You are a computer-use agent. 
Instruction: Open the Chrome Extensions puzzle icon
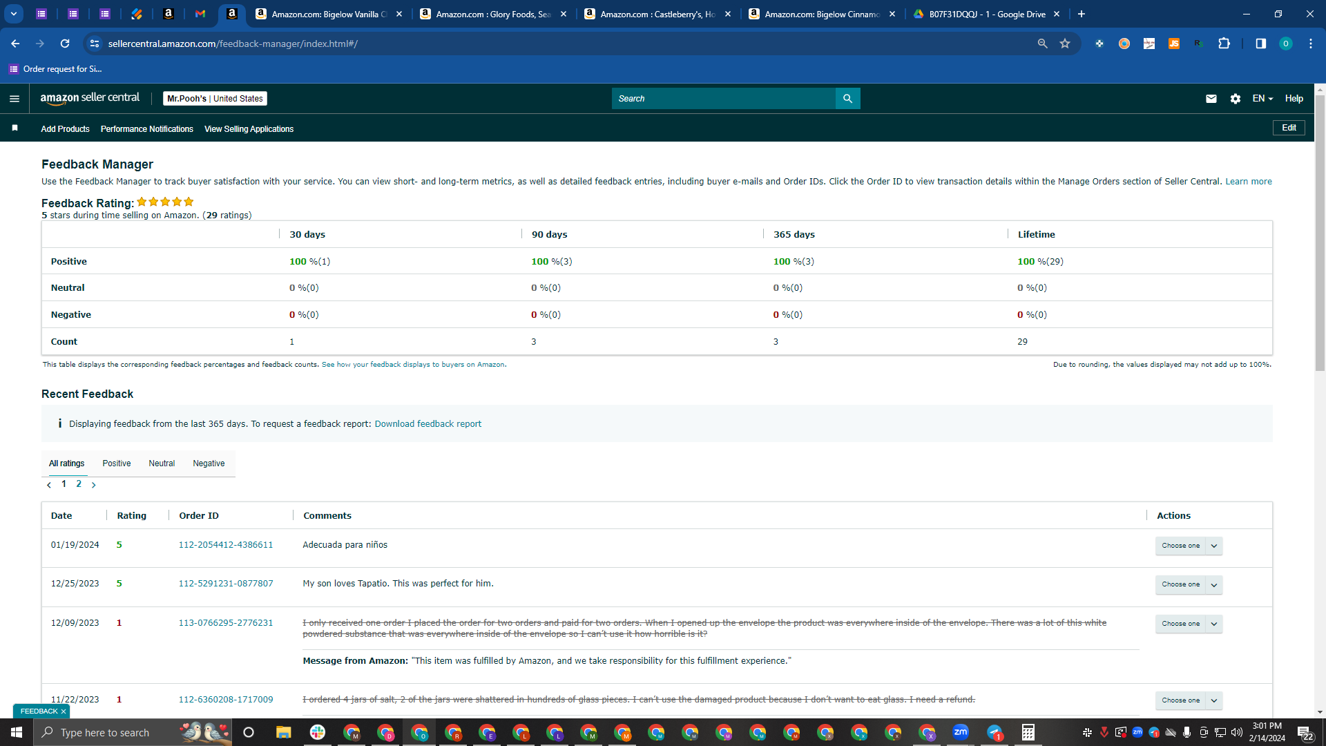coord(1224,44)
